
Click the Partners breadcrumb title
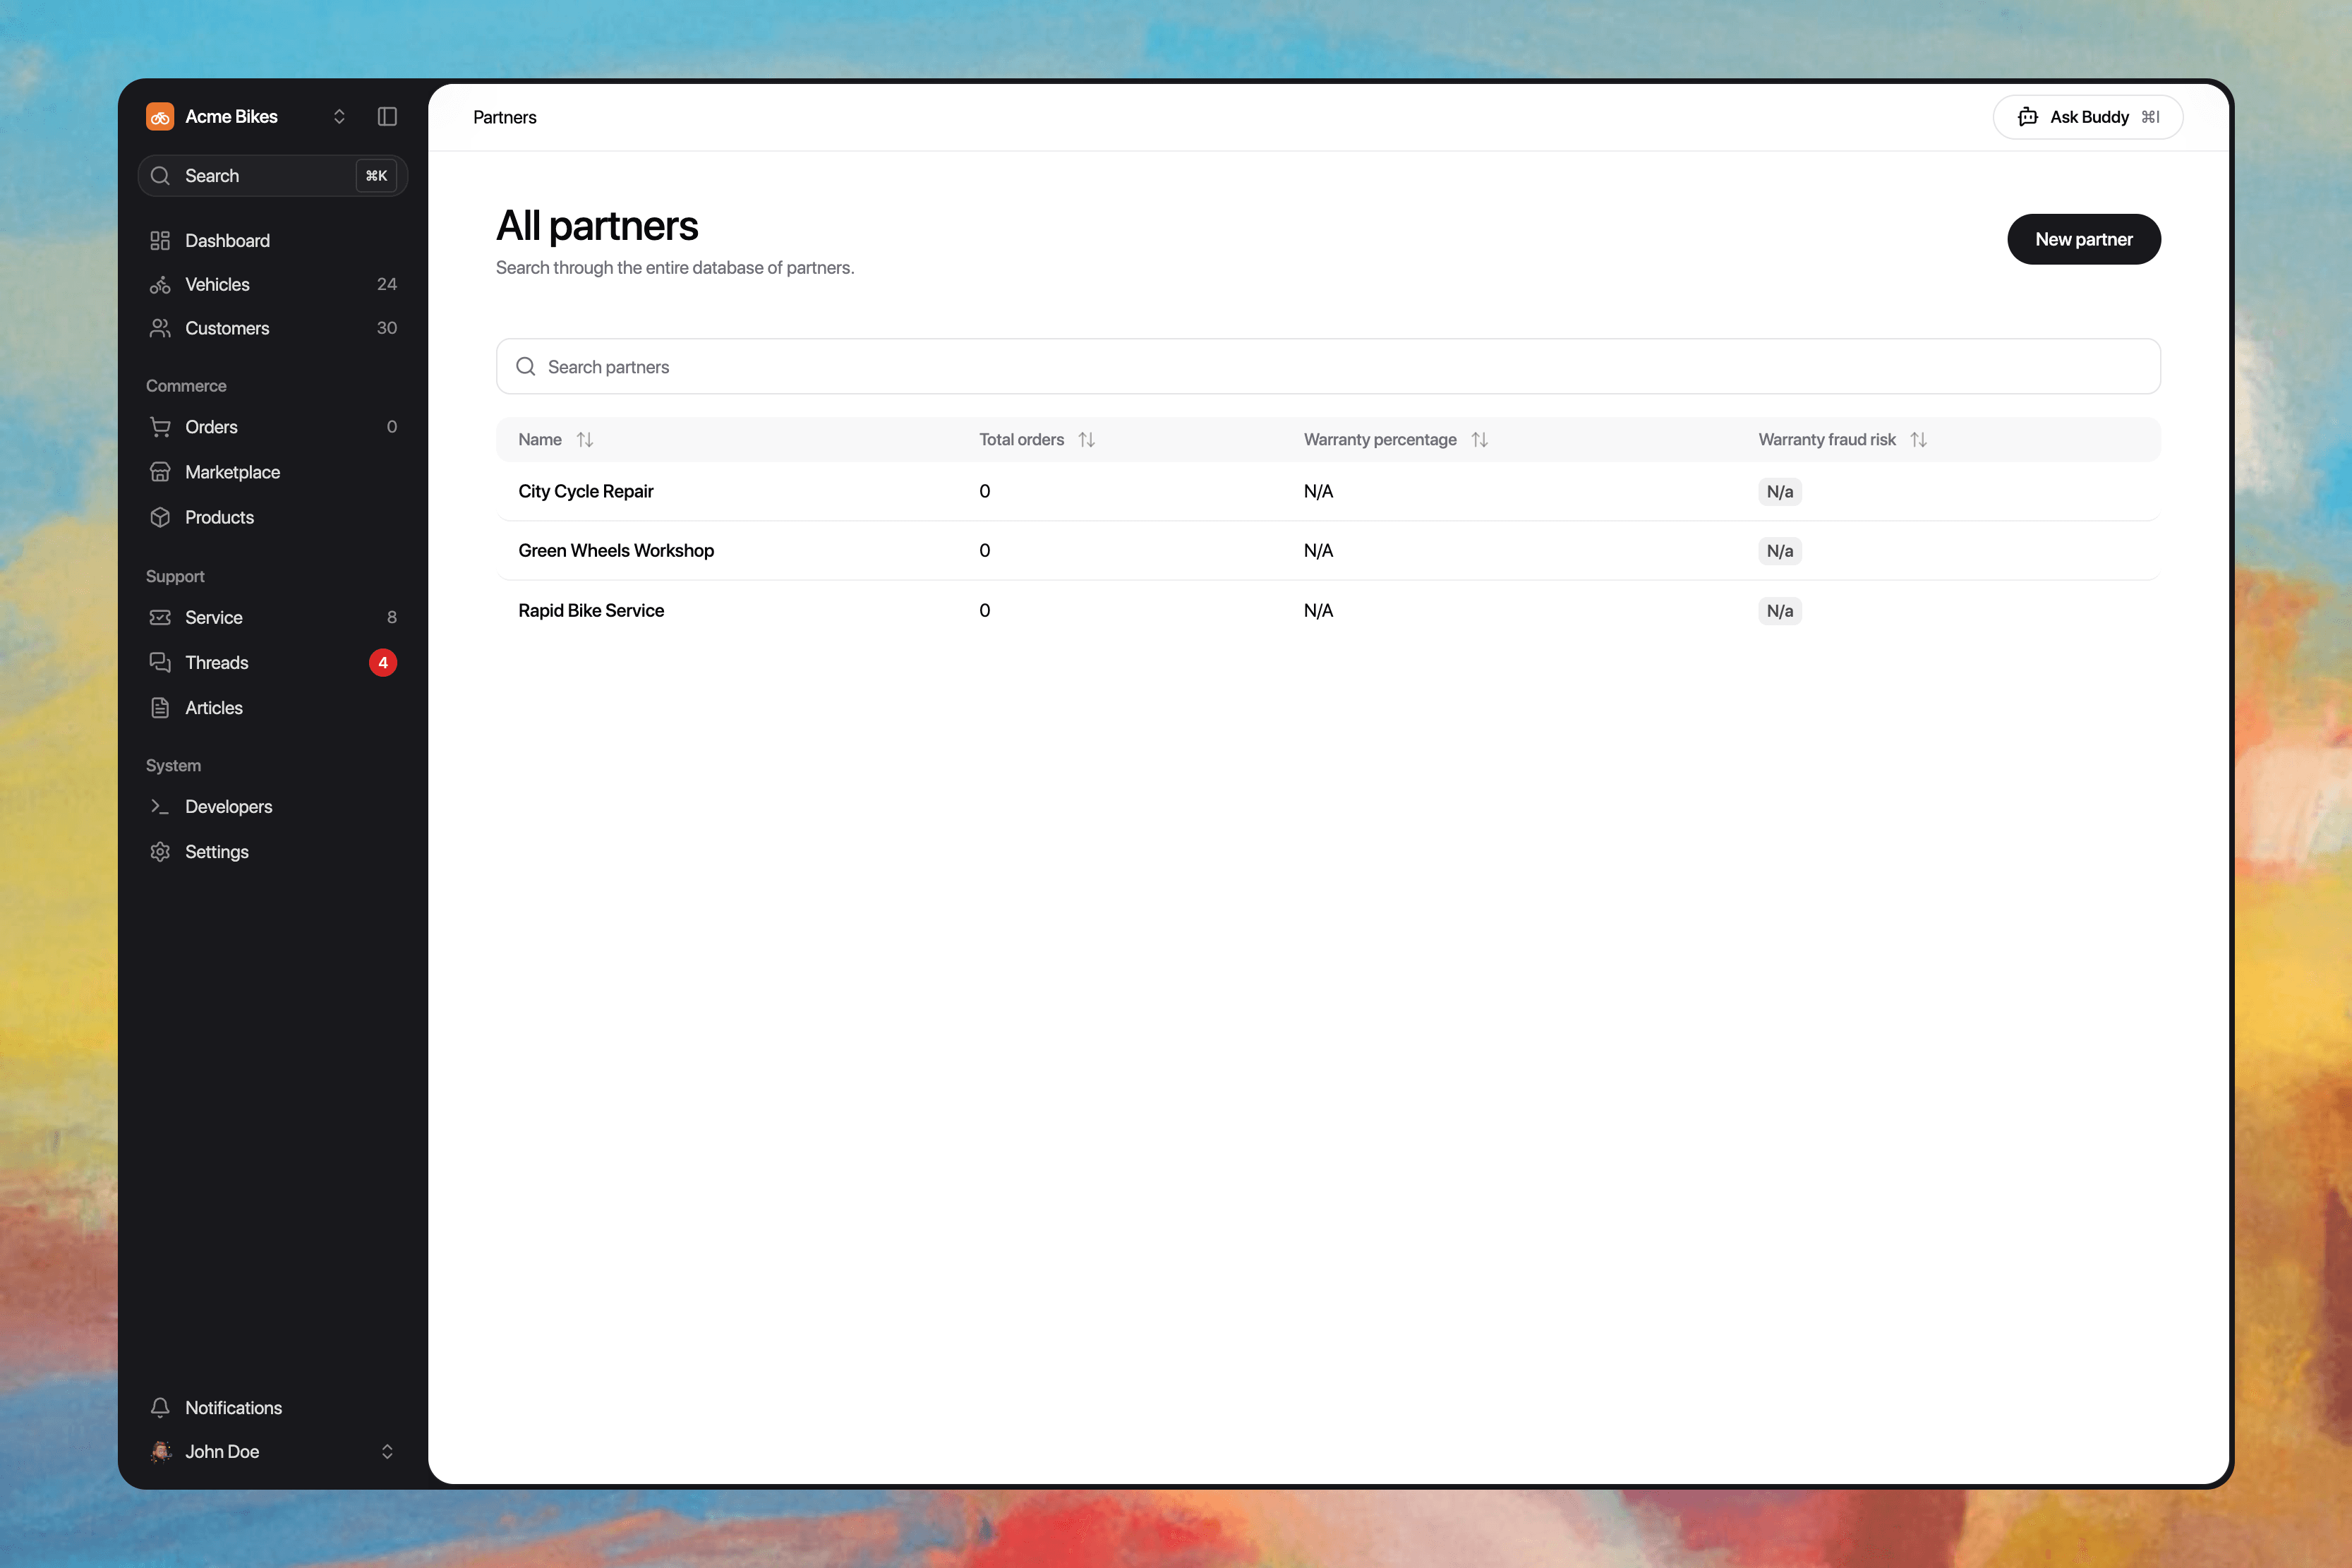(504, 117)
